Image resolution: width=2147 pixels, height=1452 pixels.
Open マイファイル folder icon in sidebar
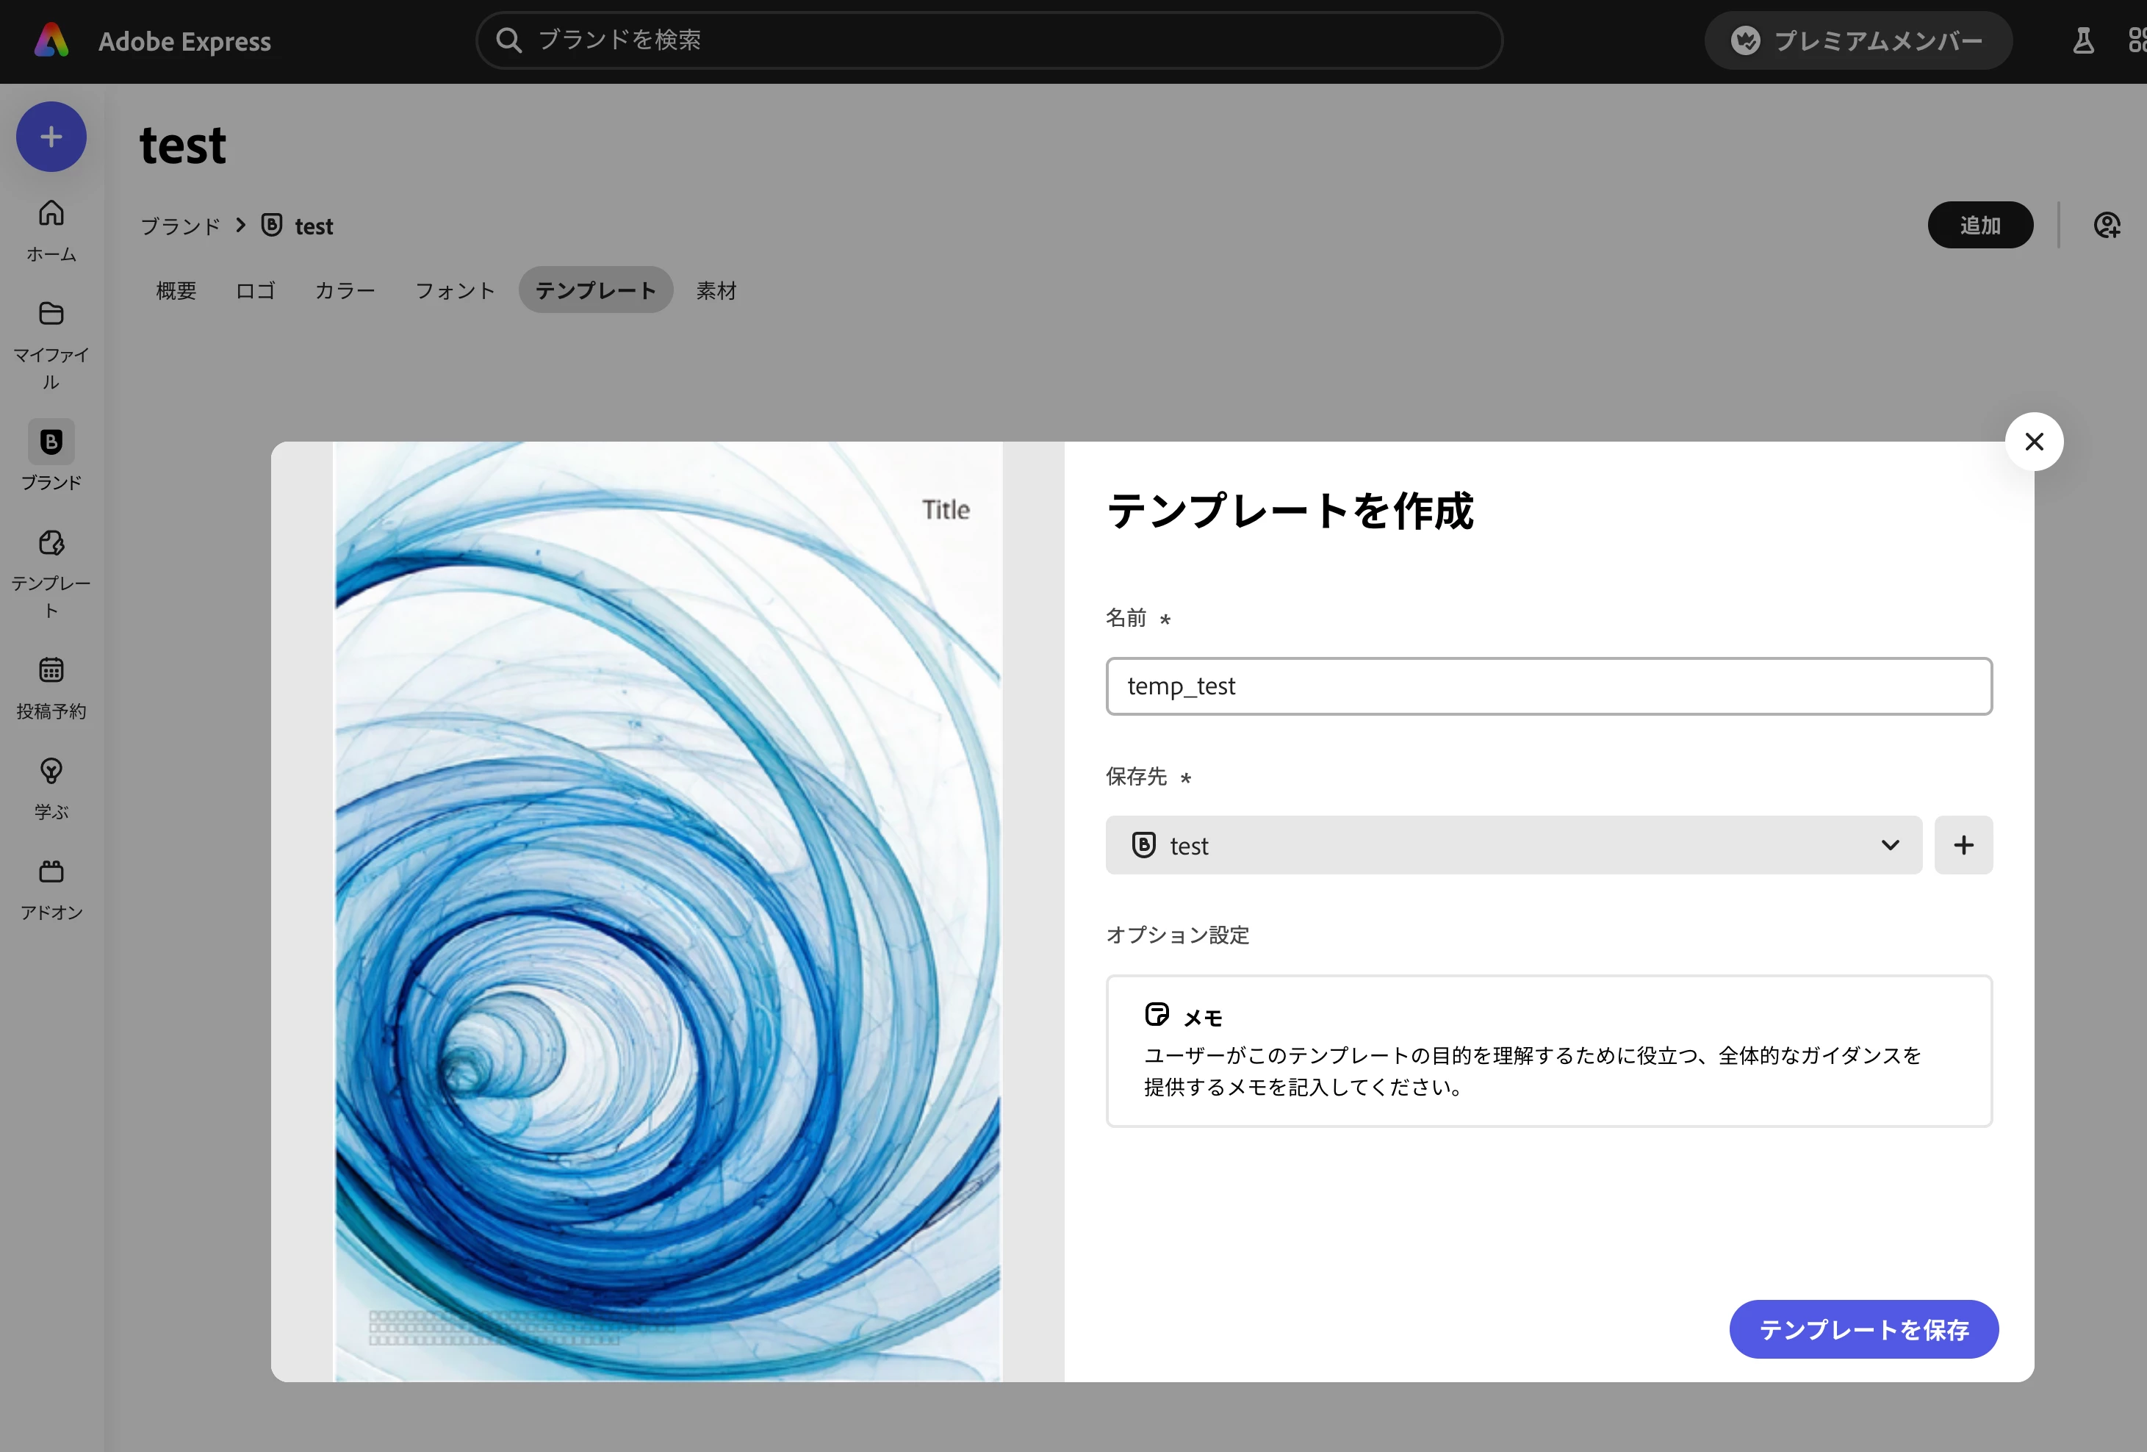51,314
